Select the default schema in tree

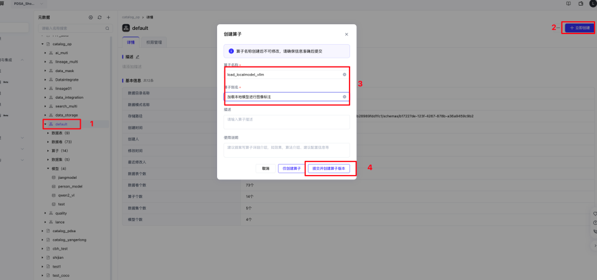61,124
